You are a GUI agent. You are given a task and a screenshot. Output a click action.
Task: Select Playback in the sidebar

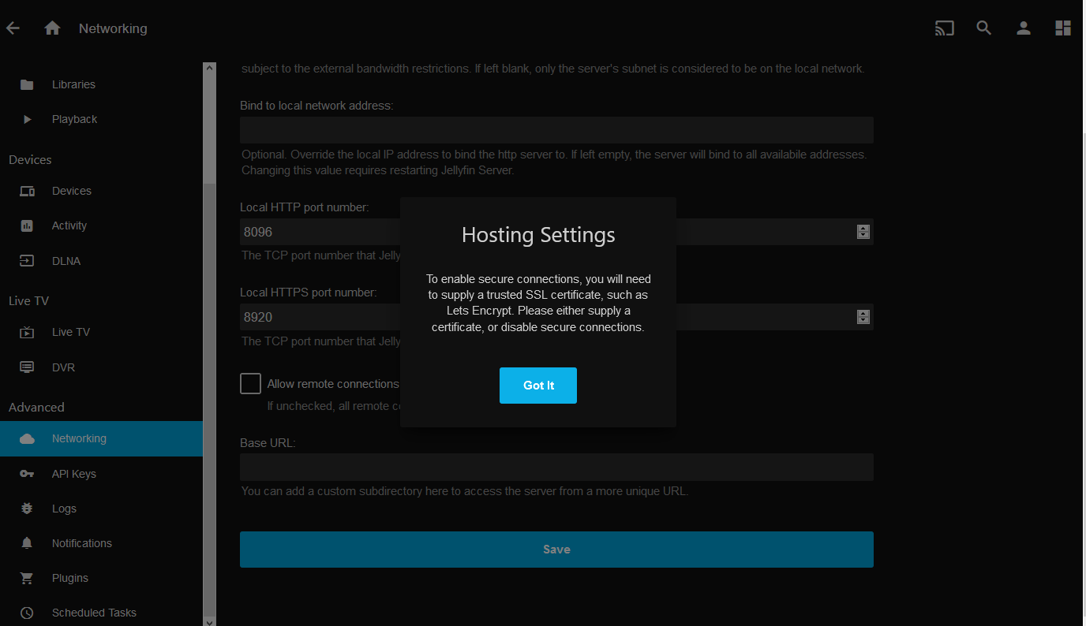click(x=101, y=119)
